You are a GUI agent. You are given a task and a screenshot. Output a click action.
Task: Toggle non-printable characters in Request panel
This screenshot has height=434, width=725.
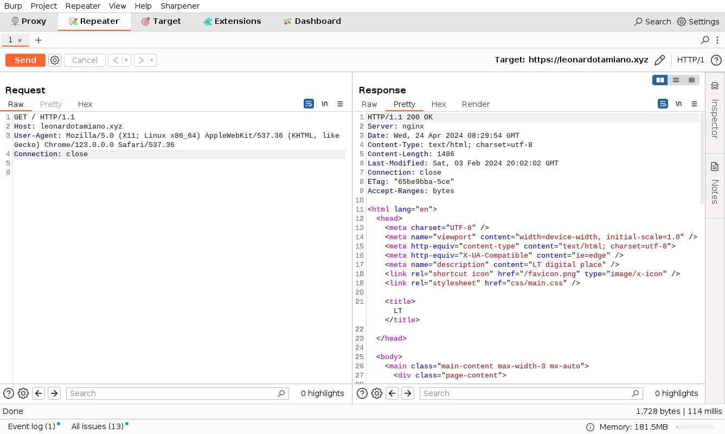(324, 104)
